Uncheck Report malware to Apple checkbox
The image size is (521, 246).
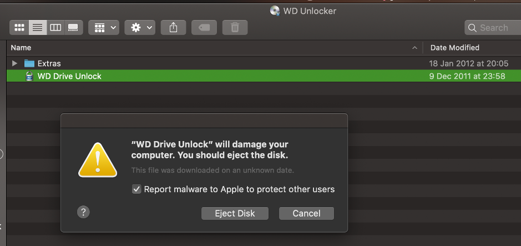[x=136, y=189]
